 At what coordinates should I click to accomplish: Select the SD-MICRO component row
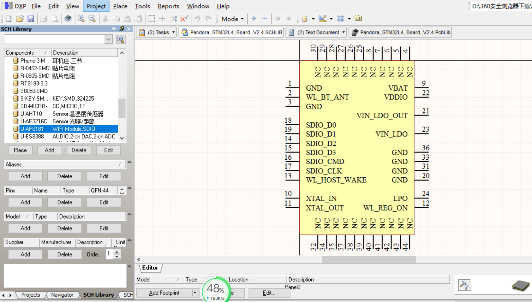(65, 106)
